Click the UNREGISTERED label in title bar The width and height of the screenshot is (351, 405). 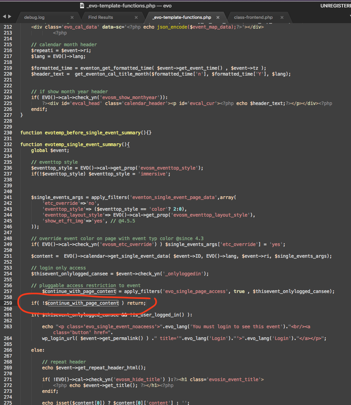335,6
